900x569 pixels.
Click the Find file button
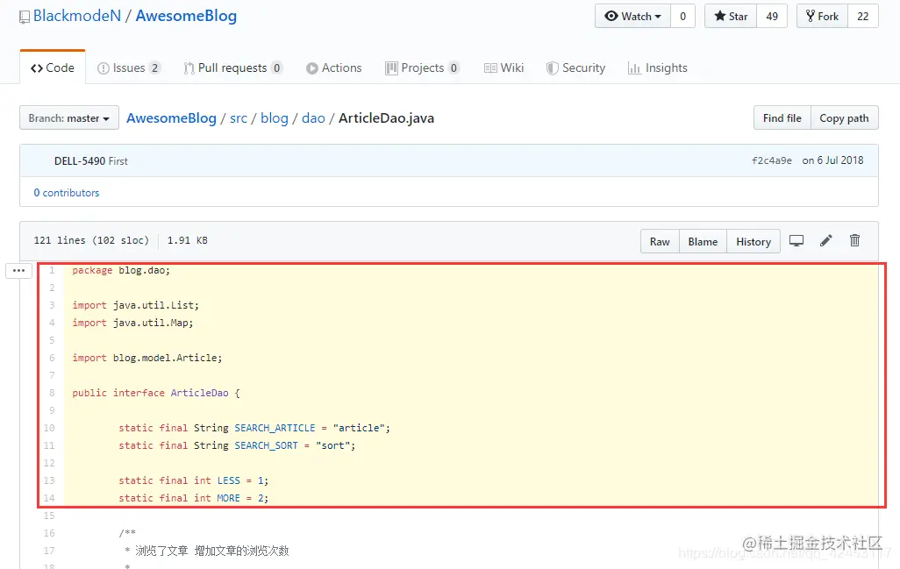782,117
